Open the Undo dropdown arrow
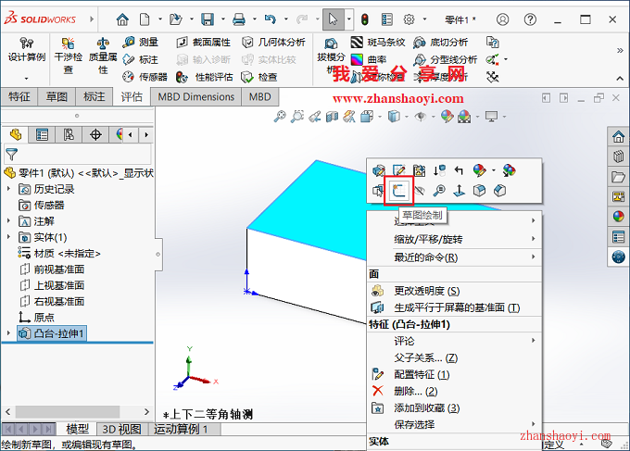Viewport: 630px width, 451px height. [286, 19]
